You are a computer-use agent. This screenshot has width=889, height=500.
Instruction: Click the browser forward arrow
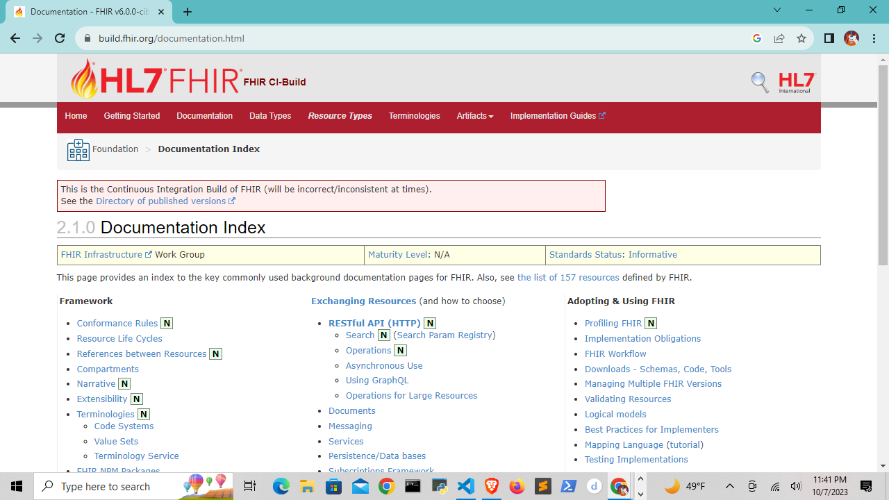click(x=38, y=38)
